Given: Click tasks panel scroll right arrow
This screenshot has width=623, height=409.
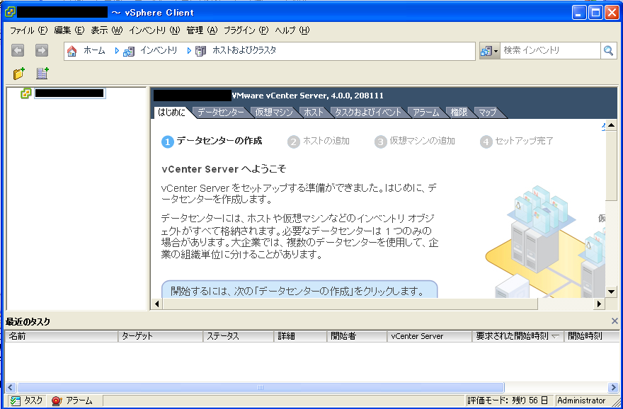Looking at the screenshot, I should (613, 387).
